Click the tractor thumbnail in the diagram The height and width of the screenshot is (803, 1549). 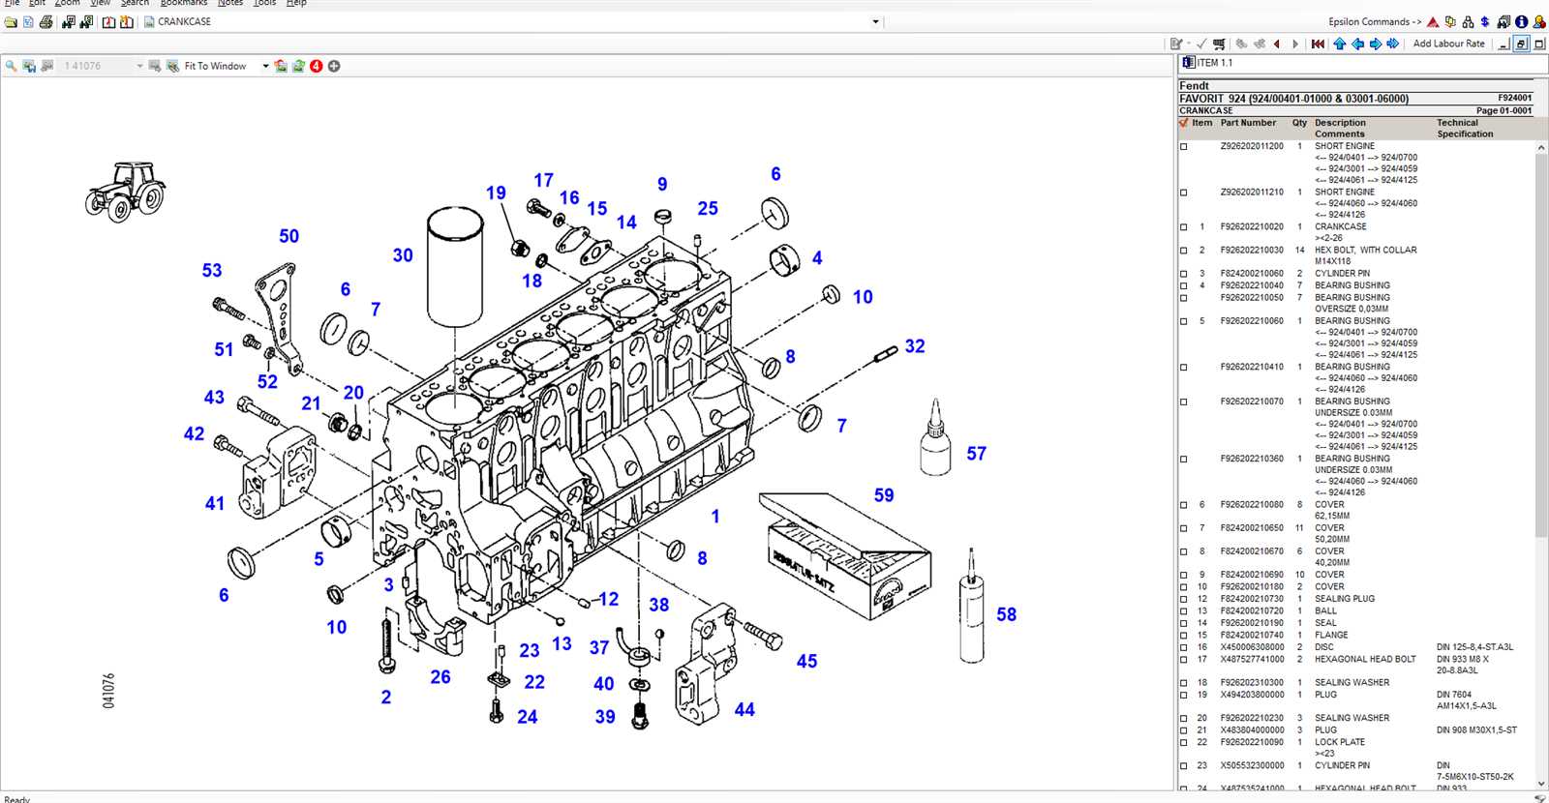click(126, 192)
